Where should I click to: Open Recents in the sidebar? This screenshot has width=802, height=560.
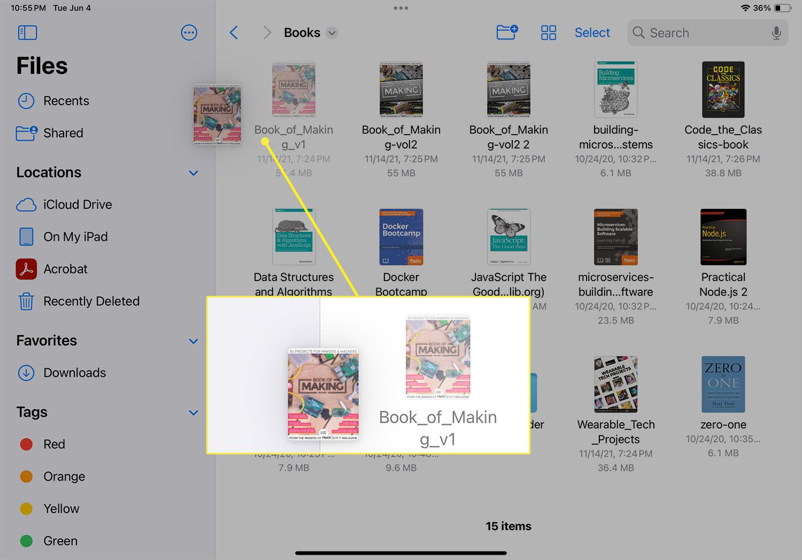(x=66, y=101)
